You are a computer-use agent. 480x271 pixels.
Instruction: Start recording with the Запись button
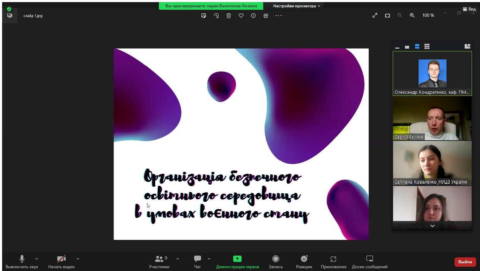click(275, 262)
